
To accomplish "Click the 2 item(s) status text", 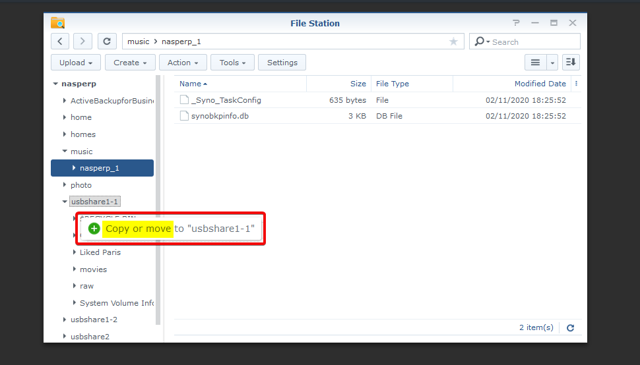I will tap(536, 327).
